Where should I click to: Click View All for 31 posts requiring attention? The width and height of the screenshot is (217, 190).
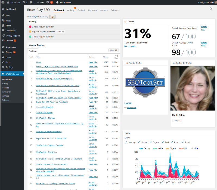(x=60, y=32)
